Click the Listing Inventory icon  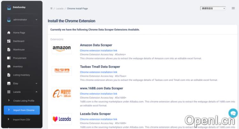tap(9, 75)
